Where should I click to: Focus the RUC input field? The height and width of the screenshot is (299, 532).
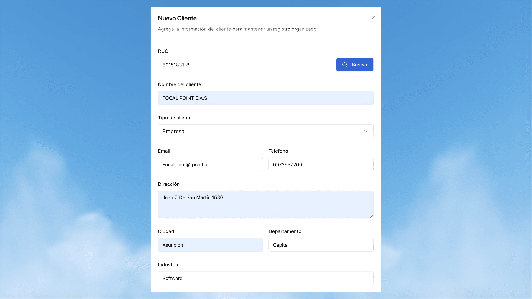click(x=245, y=65)
